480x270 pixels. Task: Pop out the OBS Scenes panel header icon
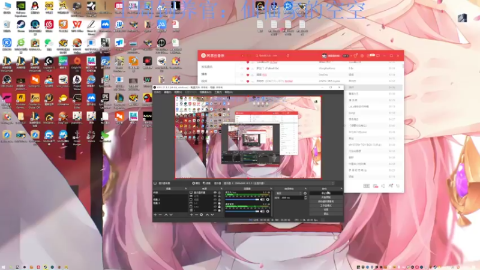point(186,188)
